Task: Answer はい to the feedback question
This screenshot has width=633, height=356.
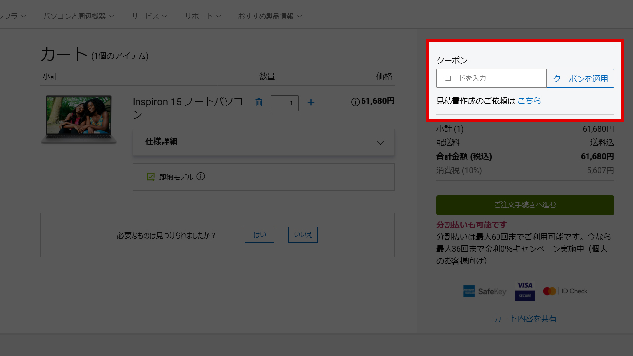Action: point(260,235)
